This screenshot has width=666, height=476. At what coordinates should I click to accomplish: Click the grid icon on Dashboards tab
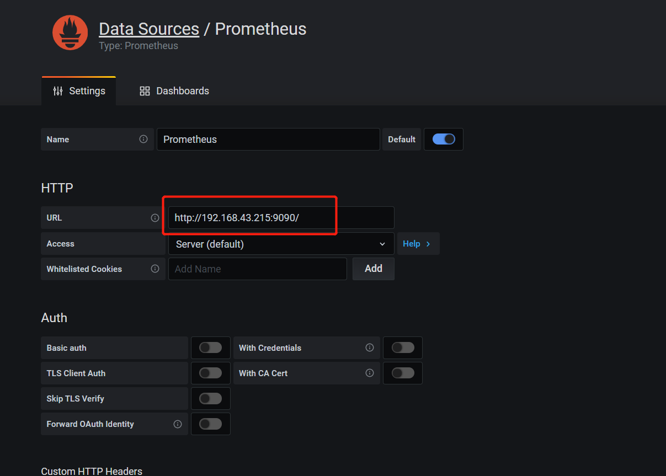(x=145, y=91)
